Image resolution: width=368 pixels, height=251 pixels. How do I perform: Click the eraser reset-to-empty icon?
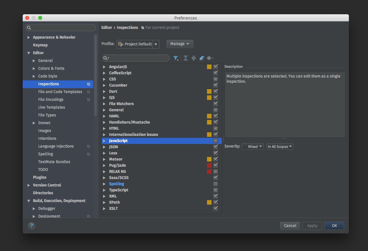(x=202, y=58)
